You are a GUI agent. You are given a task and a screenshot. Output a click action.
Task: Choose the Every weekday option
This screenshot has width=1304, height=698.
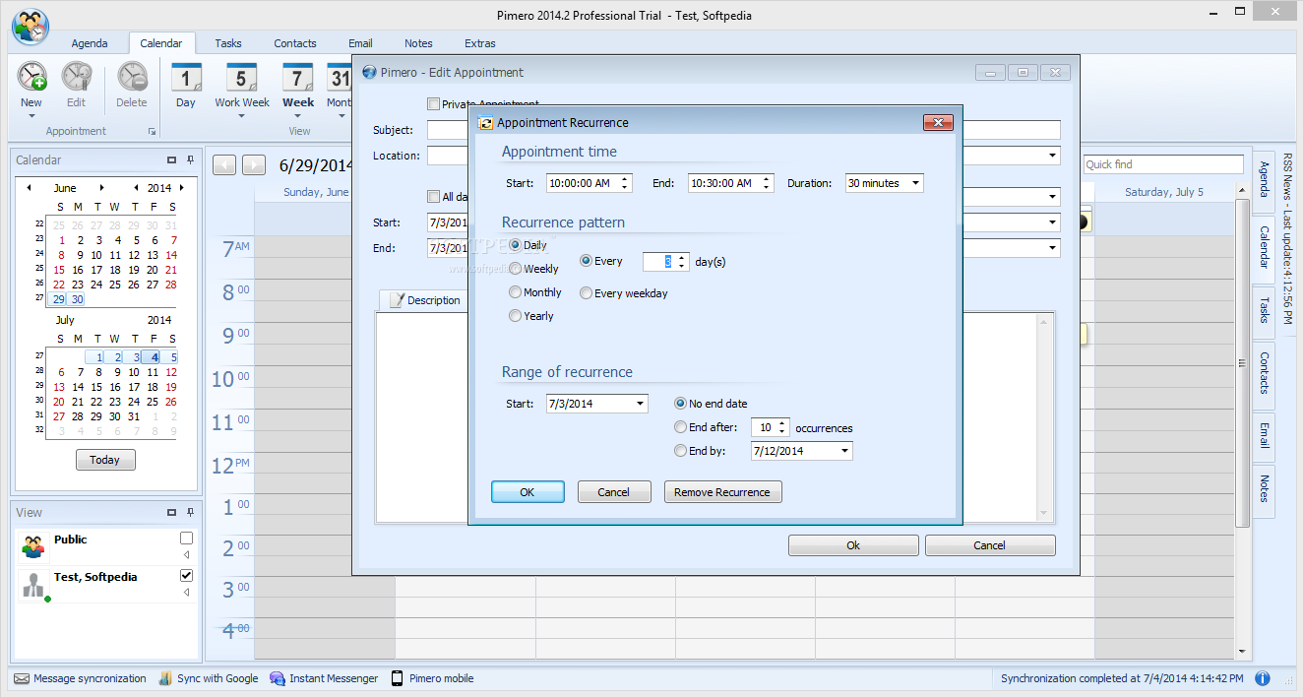click(x=587, y=293)
